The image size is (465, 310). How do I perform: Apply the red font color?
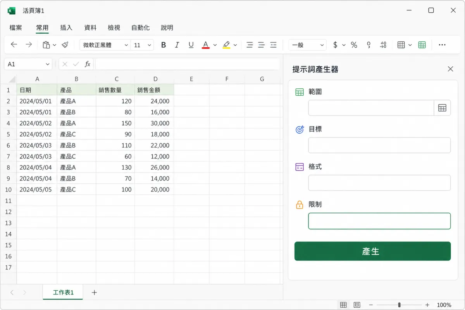206,45
